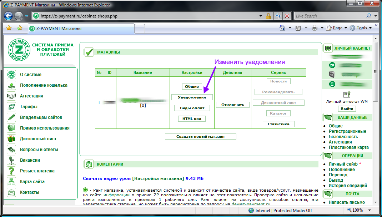
Task: Click the question mark icon for Розыск платежа
Action: coord(11,171)
